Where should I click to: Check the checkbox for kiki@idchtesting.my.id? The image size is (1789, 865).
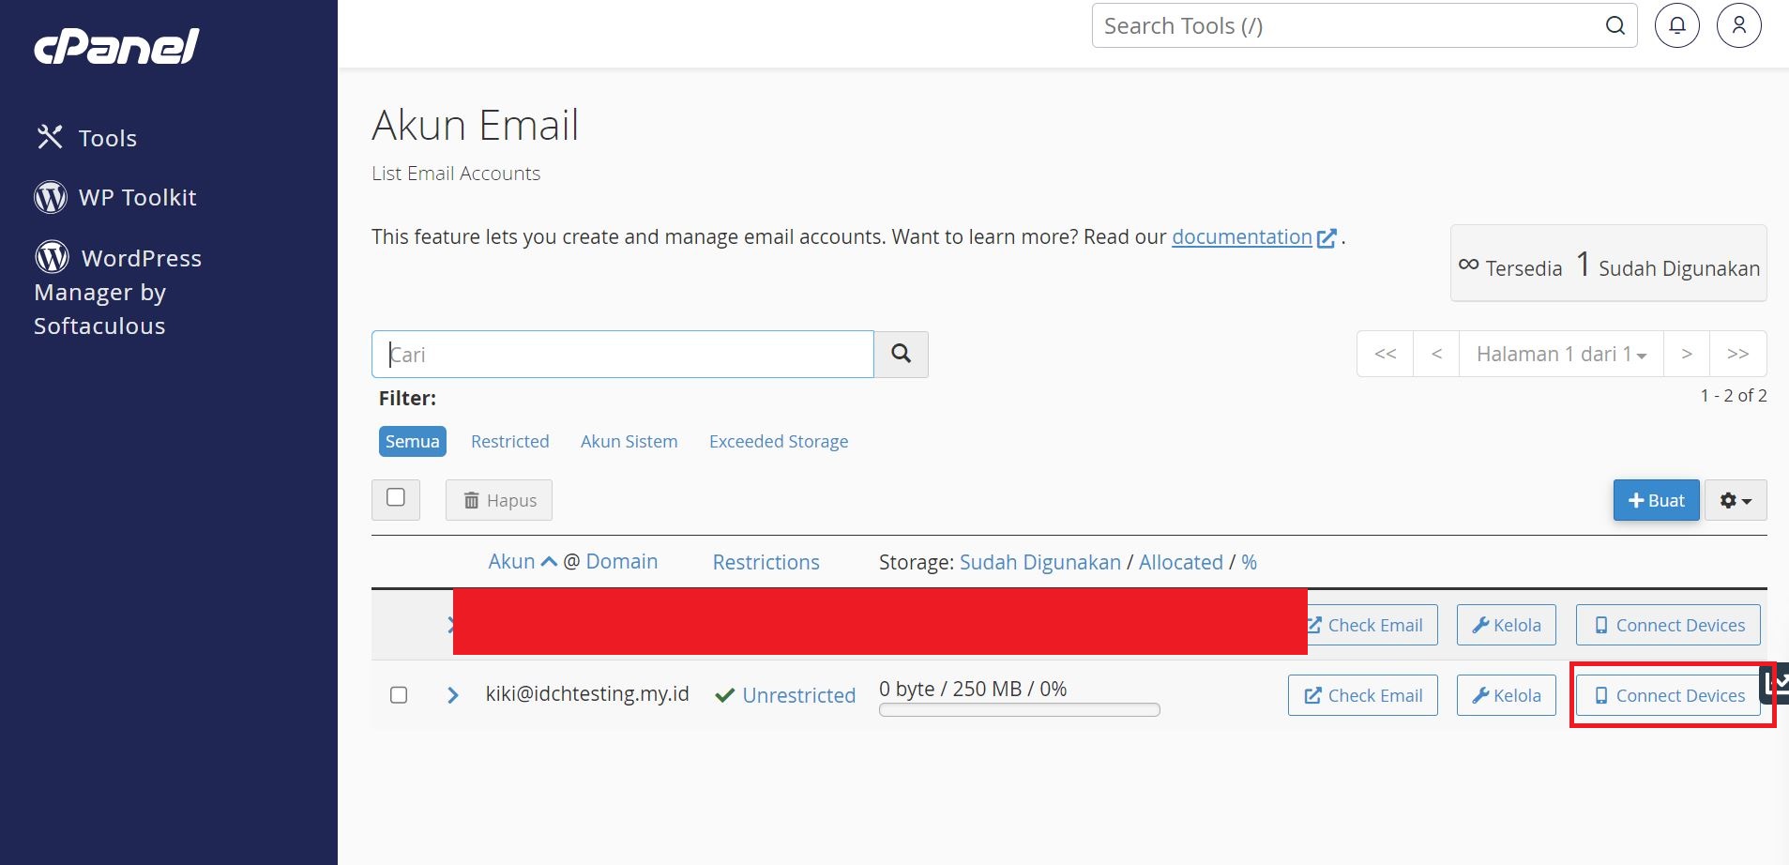[x=398, y=694]
